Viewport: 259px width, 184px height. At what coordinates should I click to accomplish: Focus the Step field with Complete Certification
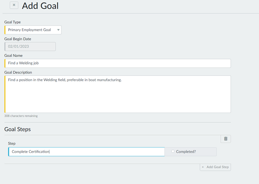(x=86, y=152)
